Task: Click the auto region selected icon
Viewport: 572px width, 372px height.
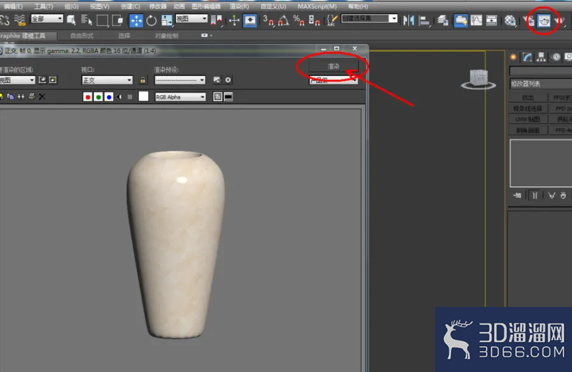Action: [x=53, y=80]
